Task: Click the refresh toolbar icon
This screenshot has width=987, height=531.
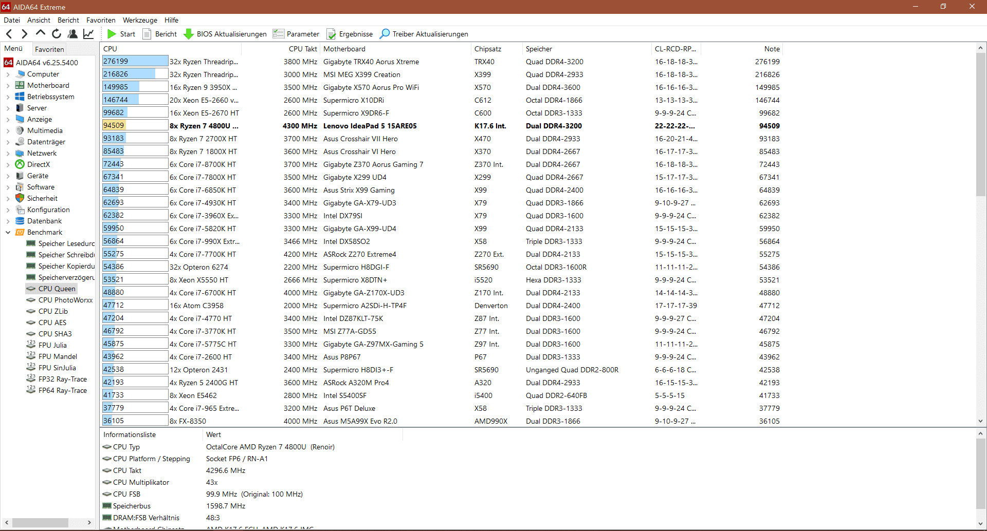Action: tap(57, 34)
